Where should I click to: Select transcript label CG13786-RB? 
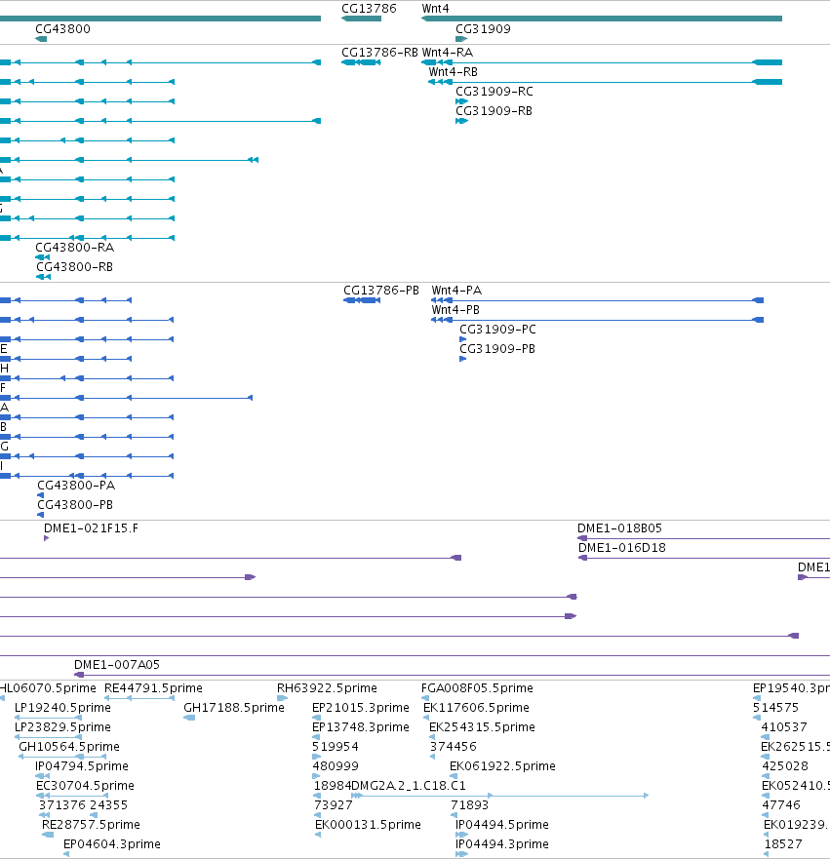pos(379,53)
